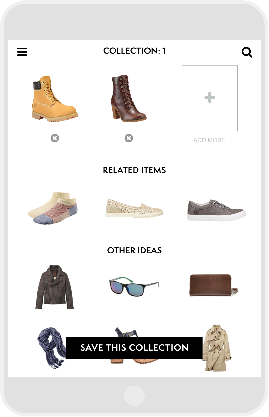
Task: Remove the brown heeled boot from collection
Action: [129, 138]
